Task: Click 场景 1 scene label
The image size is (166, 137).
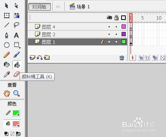Action: coord(79,7)
